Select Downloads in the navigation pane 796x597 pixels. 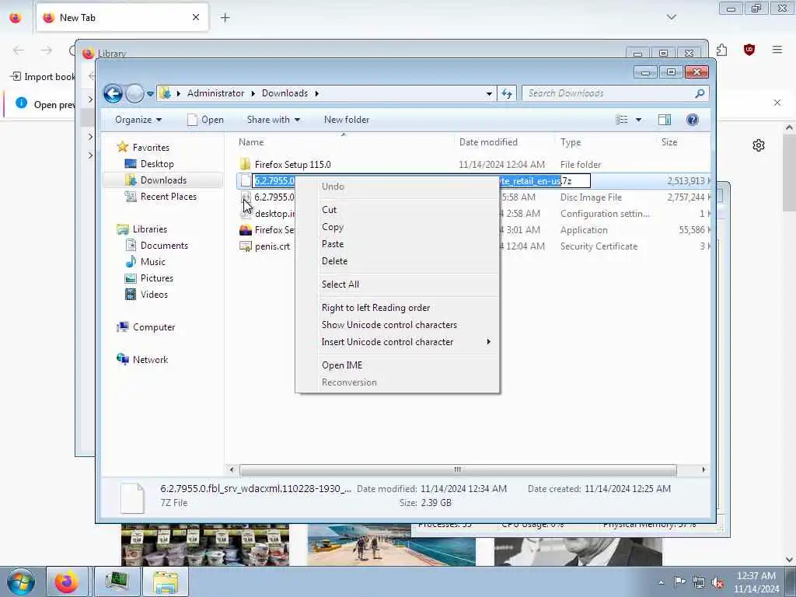pos(163,180)
